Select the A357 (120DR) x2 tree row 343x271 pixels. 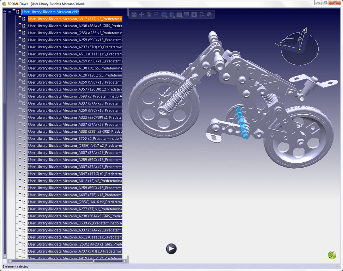click(x=75, y=89)
